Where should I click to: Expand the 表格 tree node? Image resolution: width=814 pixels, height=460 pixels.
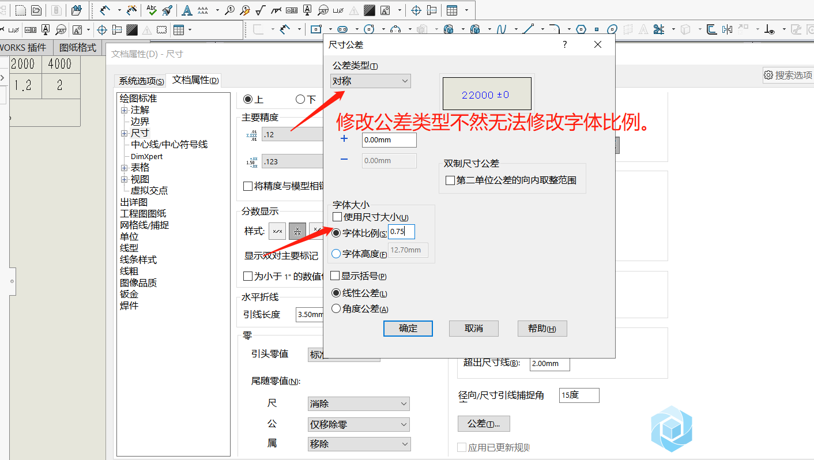pos(124,168)
